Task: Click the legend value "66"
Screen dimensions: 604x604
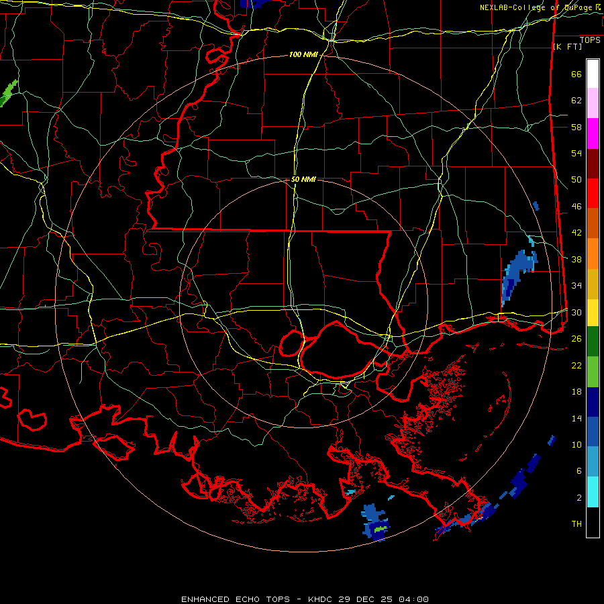Action: click(x=576, y=74)
